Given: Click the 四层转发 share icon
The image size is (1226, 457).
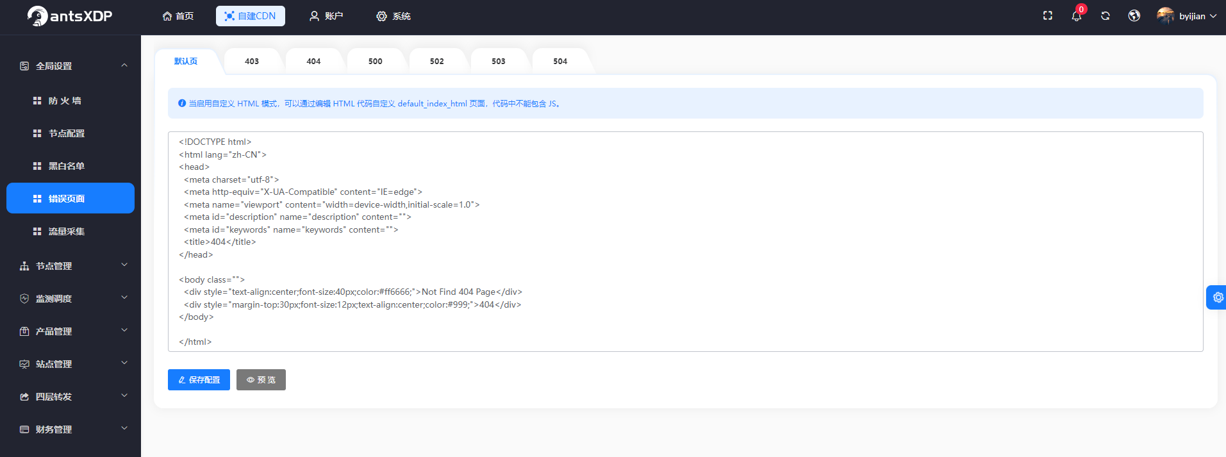Looking at the screenshot, I should pyautogui.click(x=24, y=397).
